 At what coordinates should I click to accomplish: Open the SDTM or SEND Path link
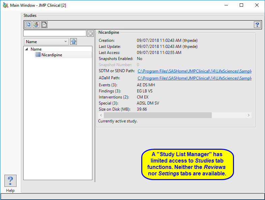pyautogui.click(x=194, y=71)
